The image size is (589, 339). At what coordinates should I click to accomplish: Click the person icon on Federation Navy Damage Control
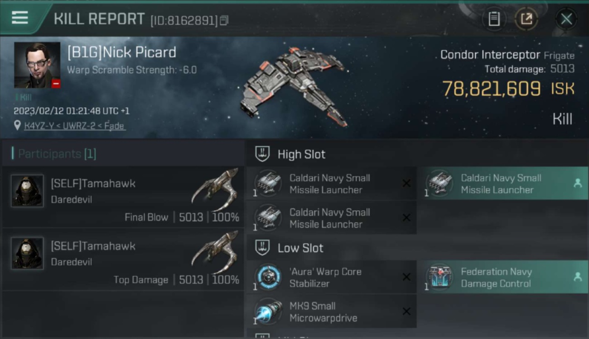[578, 277]
